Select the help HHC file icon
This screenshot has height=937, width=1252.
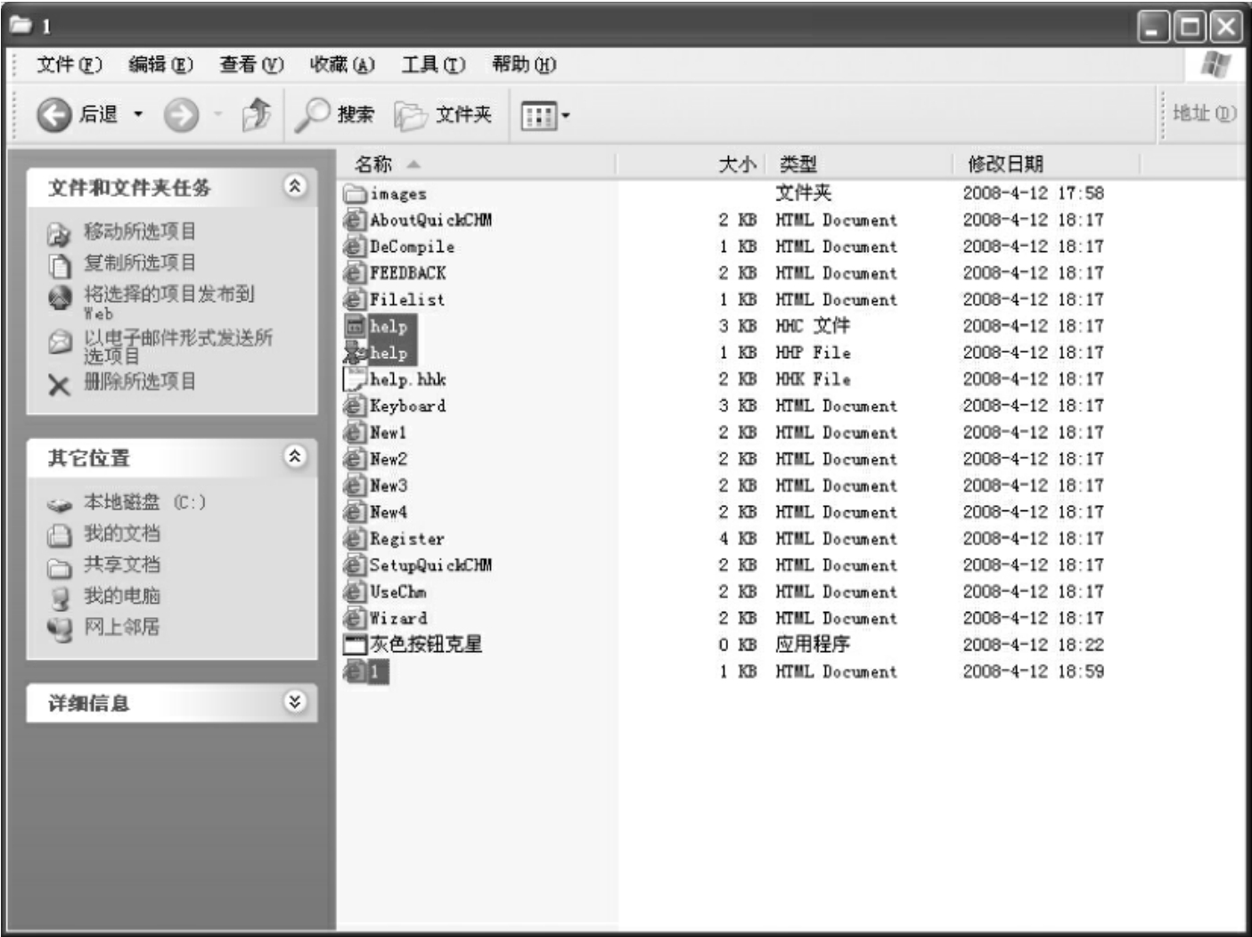pyautogui.click(x=356, y=326)
